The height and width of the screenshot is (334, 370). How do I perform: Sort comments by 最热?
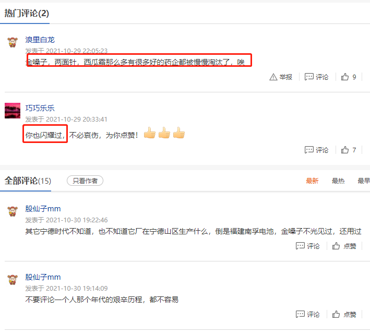[338, 181]
